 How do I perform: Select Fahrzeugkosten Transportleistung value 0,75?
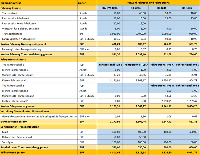(161, 49)
